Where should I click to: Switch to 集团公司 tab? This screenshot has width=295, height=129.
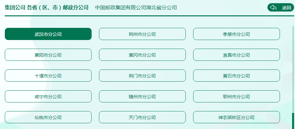pyautogui.click(x=15, y=8)
